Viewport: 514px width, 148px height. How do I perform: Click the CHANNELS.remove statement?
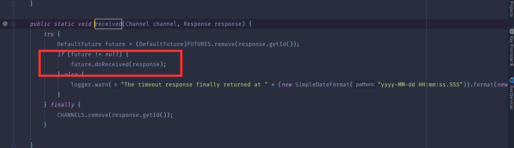(115, 115)
